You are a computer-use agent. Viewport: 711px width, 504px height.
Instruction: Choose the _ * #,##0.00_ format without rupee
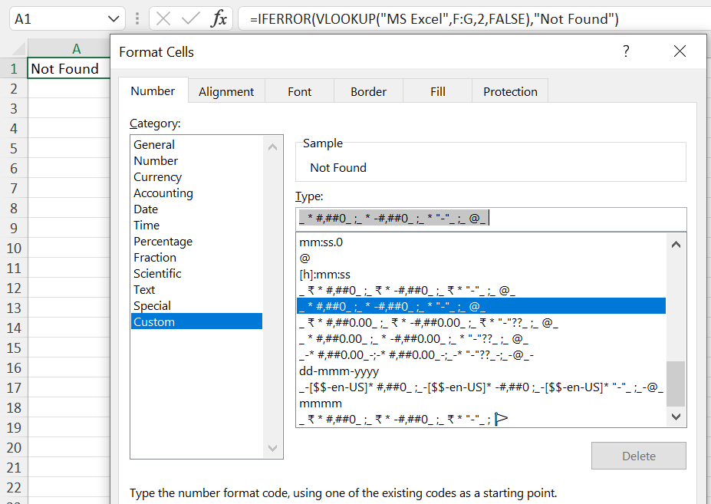coord(481,338)
